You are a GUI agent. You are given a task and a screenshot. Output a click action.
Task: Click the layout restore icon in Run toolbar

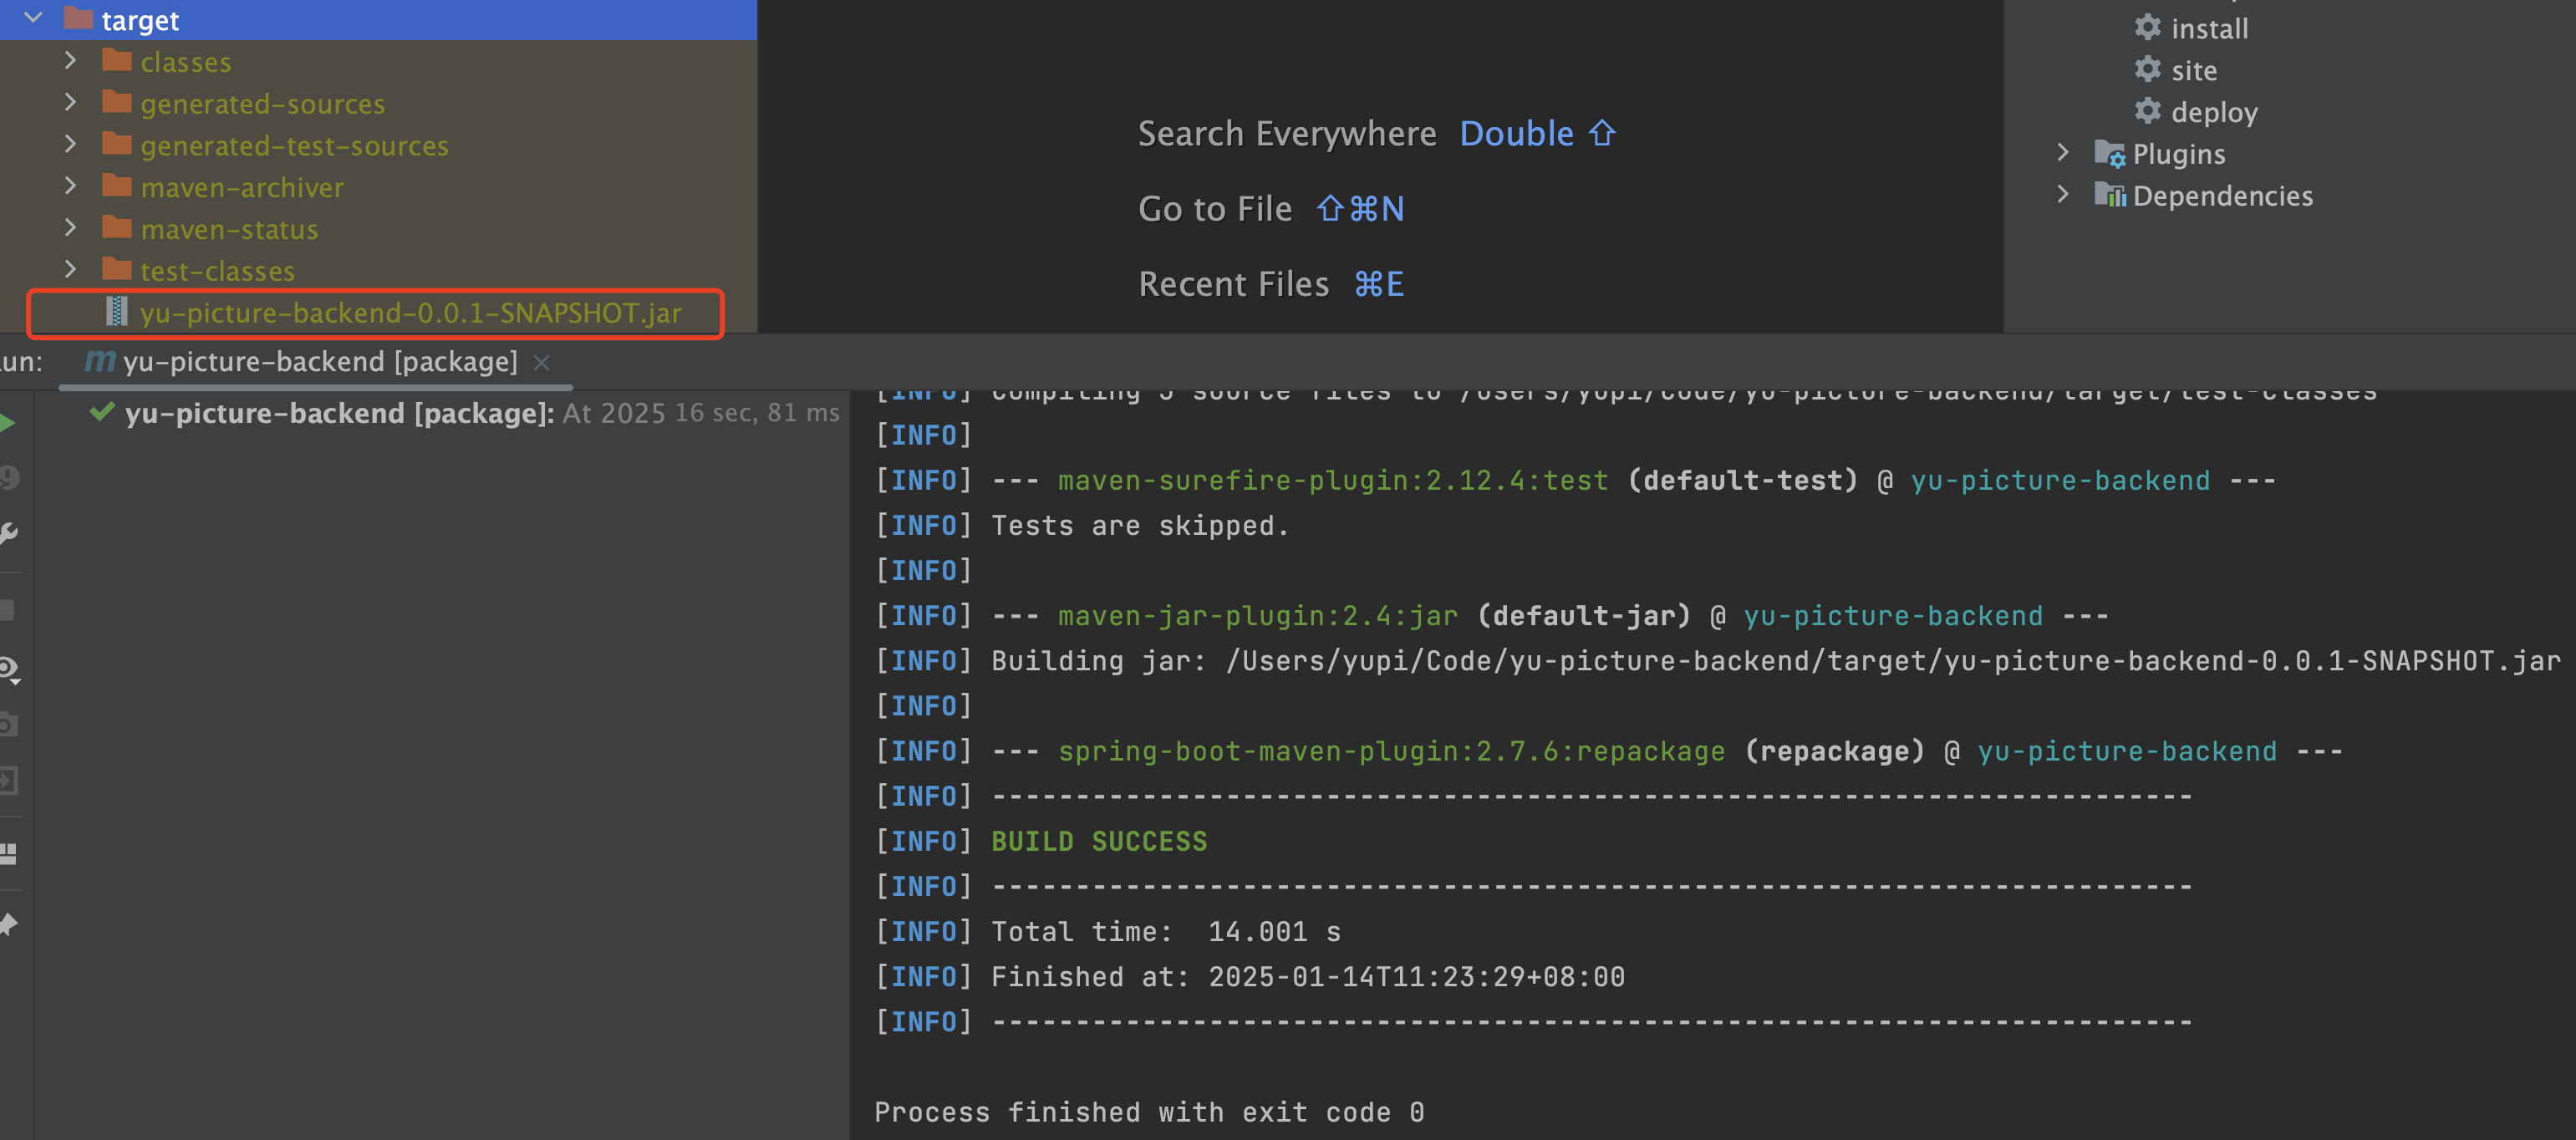click(8, 853)
